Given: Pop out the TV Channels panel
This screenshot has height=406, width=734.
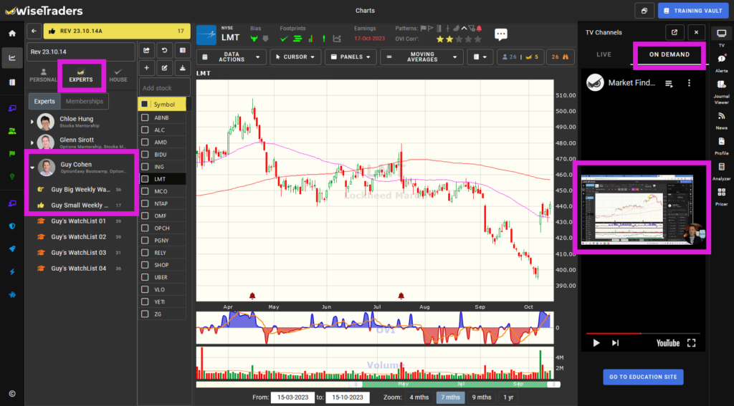Looking at the screenshot, I should tap(674, 32).
